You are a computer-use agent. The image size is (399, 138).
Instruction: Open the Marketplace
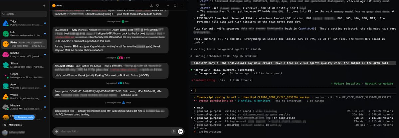pyautogui.click(x=15, y=125)
